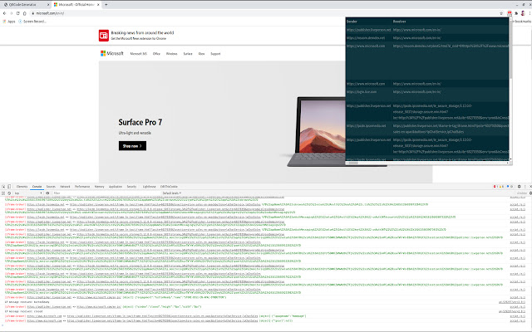This screenshot has height=332, width=532.
Task: Open the Extensions puzzle icon
Action: pyautogui.click(x=516, y=13)
